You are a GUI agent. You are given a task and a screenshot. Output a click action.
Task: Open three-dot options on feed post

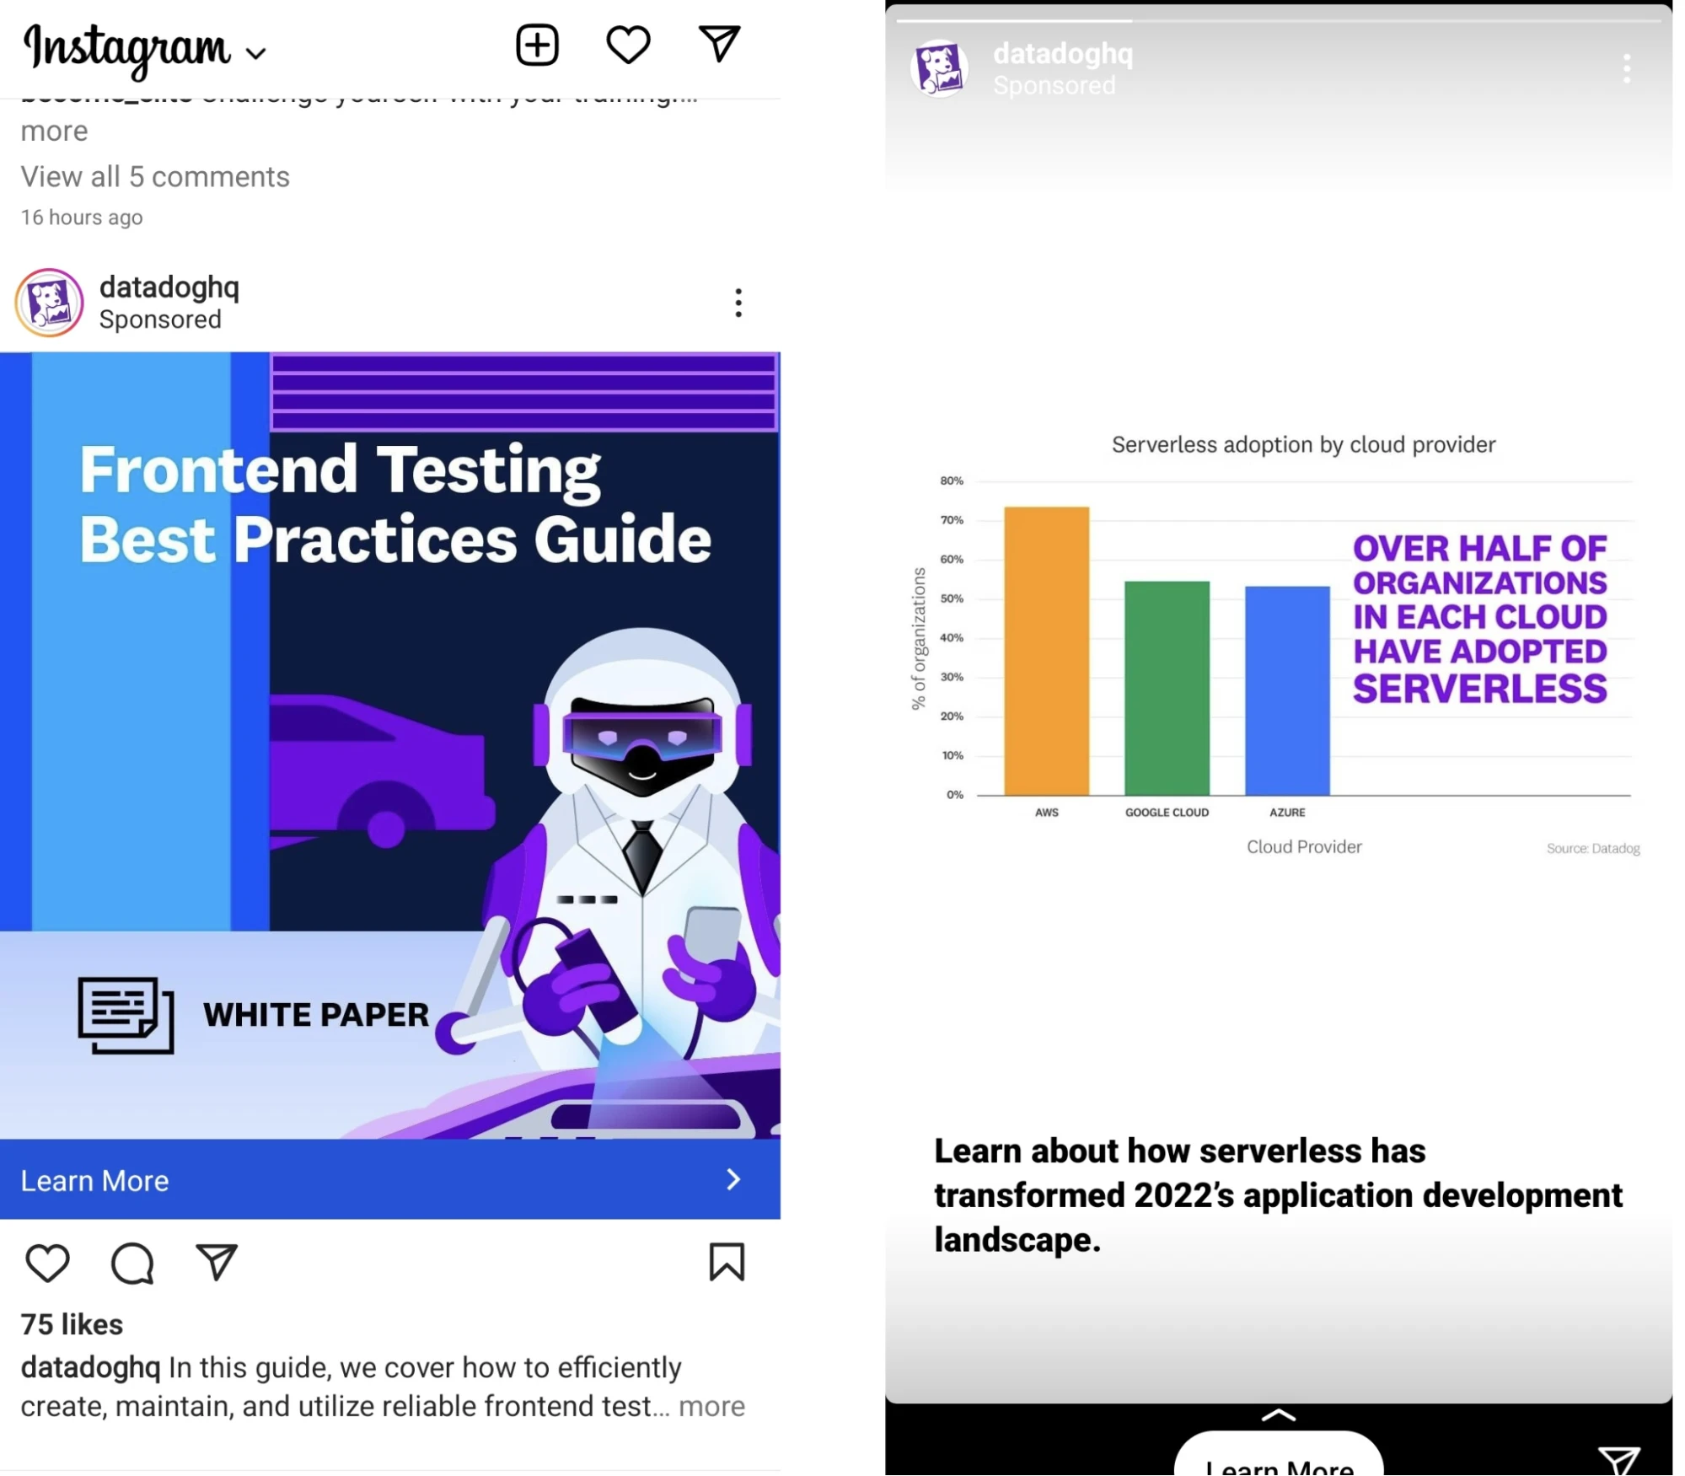coord(738,303)
